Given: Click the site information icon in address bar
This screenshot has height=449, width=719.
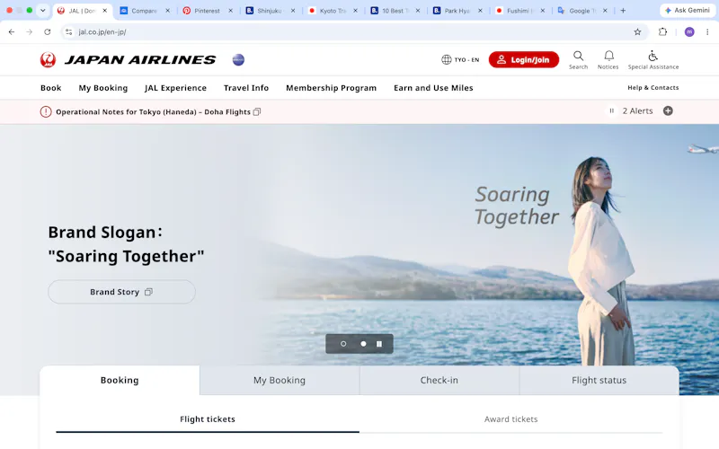Looking at the screenshot, I should click(69, 31).
